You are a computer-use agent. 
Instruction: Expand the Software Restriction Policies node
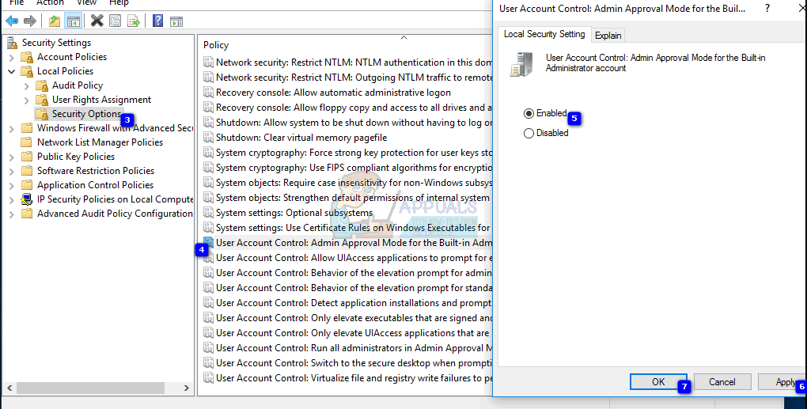click(11, 172)
